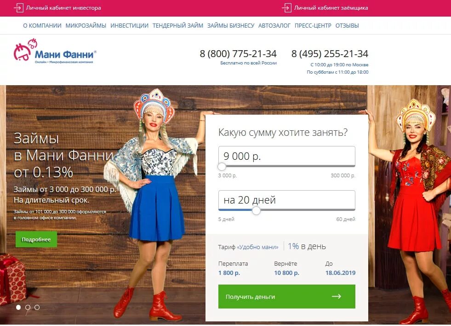Click the 9 000 р. amount field
Screen dimensions: 451x326
[287, 156]
